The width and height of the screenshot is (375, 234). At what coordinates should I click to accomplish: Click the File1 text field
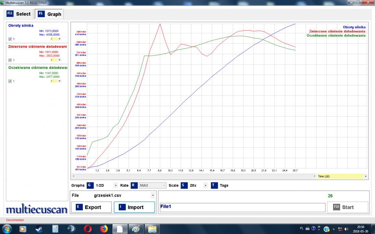[x=241, y=207]
